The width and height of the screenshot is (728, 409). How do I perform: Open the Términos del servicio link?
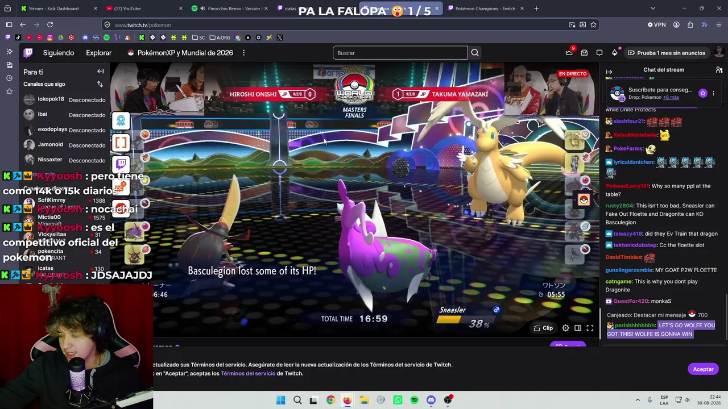pos(248,373)
